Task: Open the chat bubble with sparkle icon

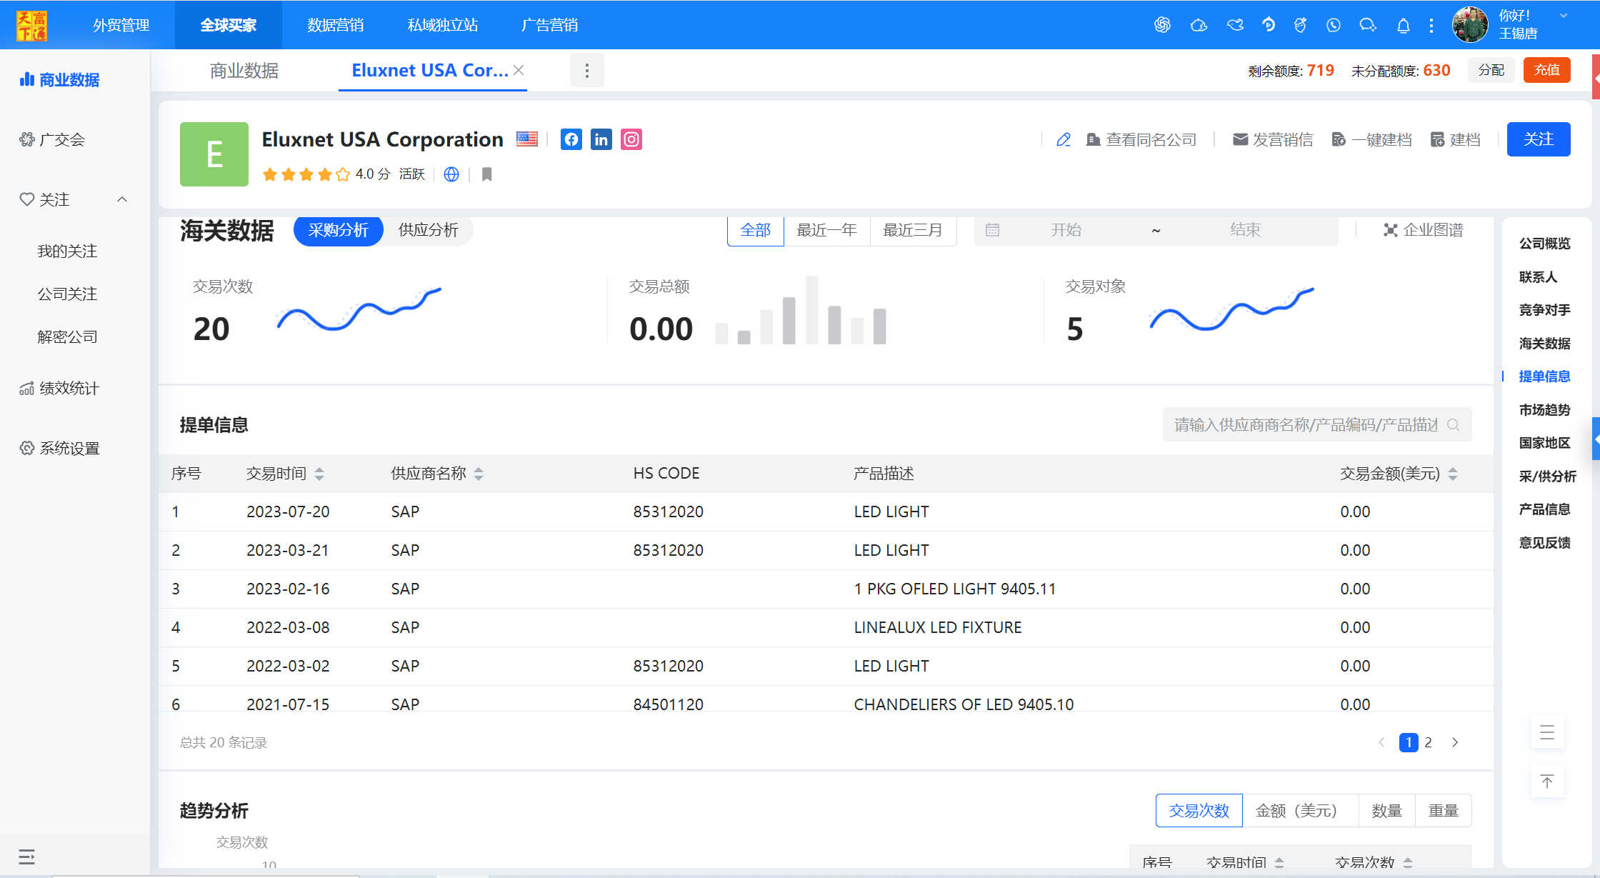Action: point(1368,25)
